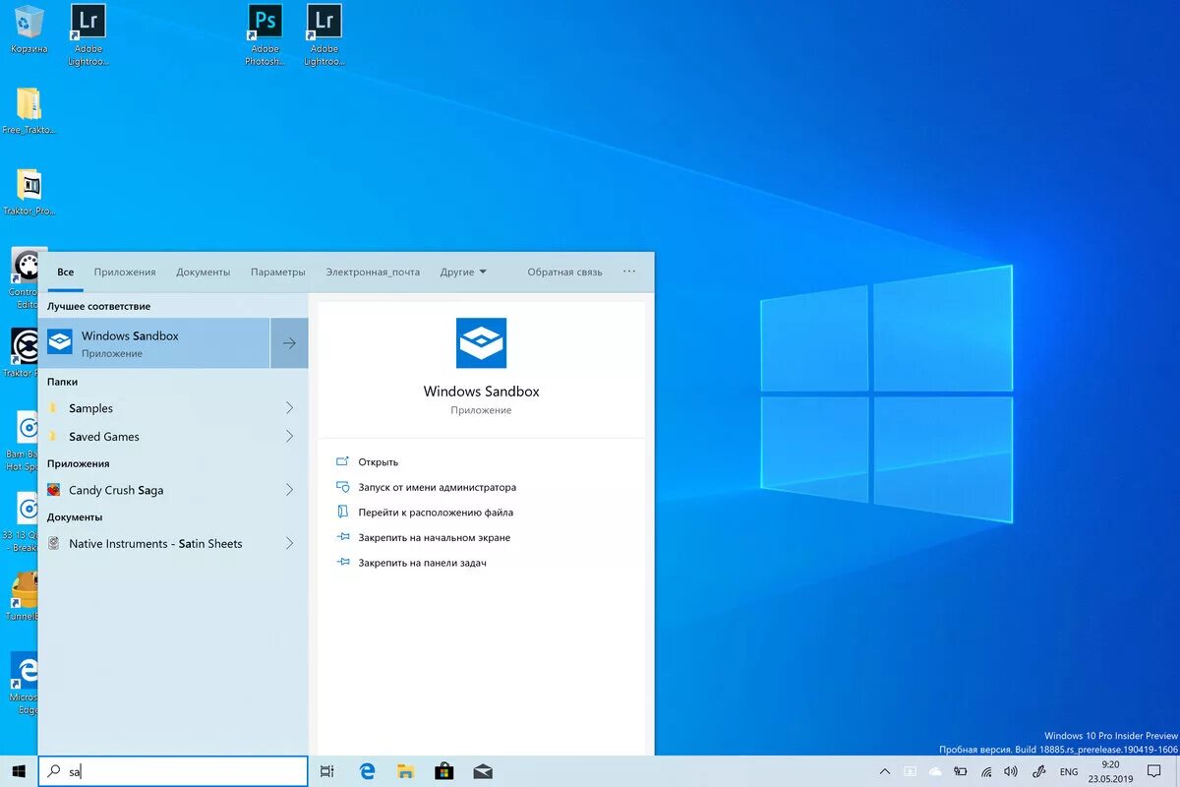Expand the Native Instruments Satin Sheets chevron
This screenshot has height=787, width=1180.
click(x=289, y=543)
